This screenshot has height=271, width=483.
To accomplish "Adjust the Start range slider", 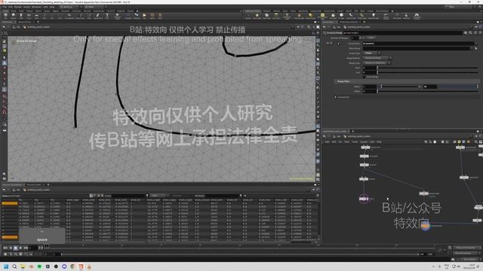I will pos(427,68).
